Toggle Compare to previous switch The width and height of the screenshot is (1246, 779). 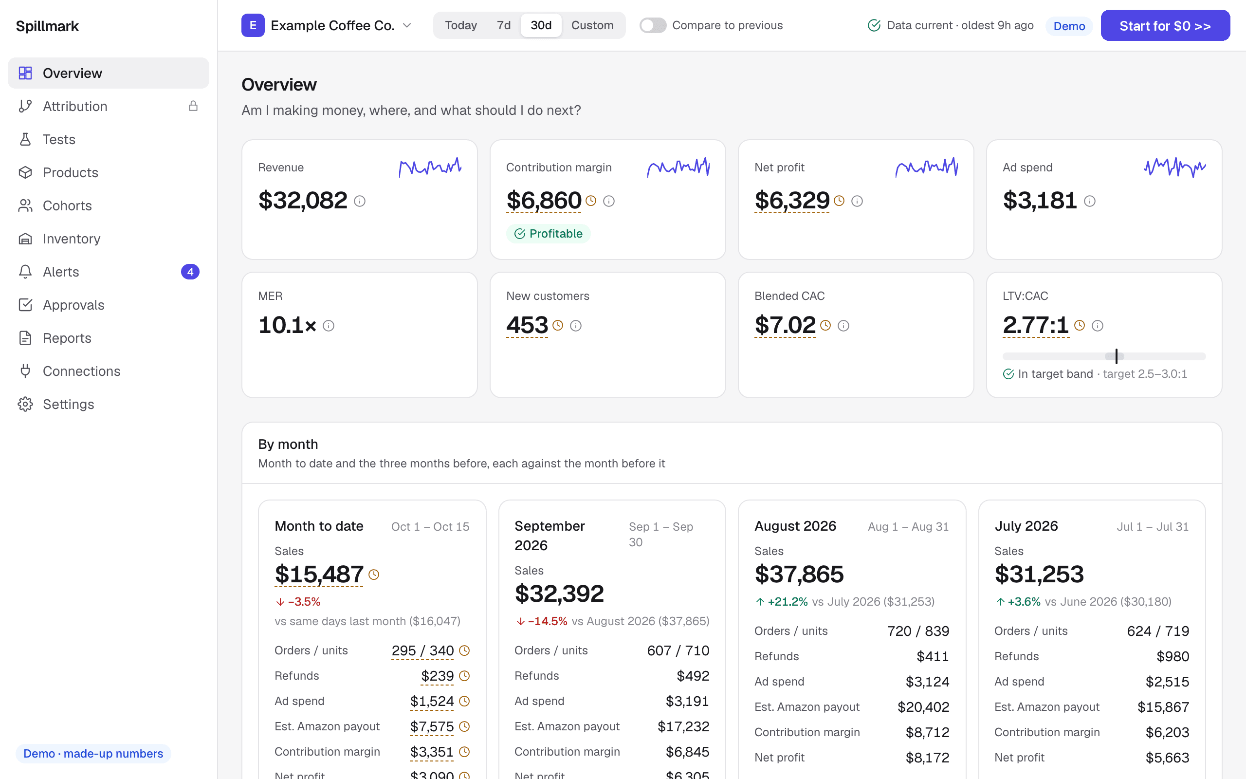click(653, 25)
